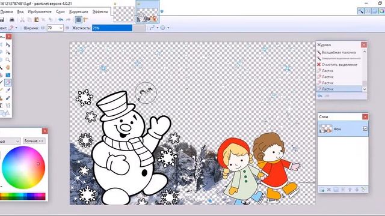
Task: Click the Redo arrow in toolbar
Action: coord(68,20)
